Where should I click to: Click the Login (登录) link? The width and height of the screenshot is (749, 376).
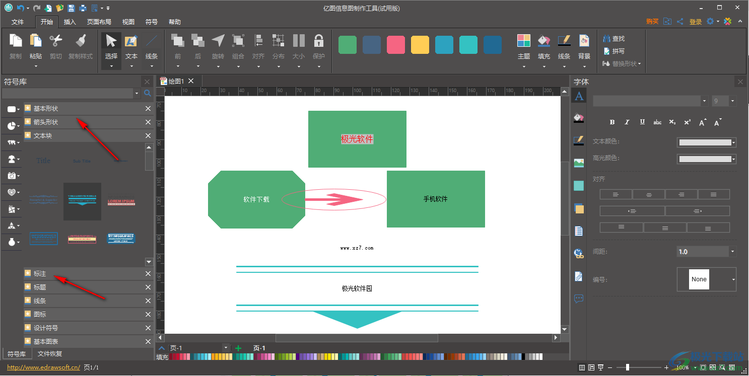point(696,22)
